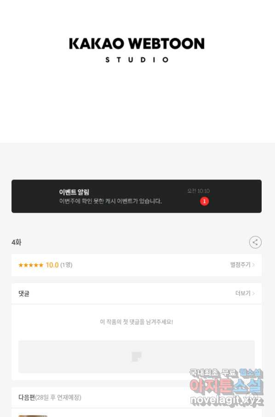This screenshot has height=417, width=275.
Task: Expand comments via the 더보기 chevron
Action: click(x=253, y=293)
